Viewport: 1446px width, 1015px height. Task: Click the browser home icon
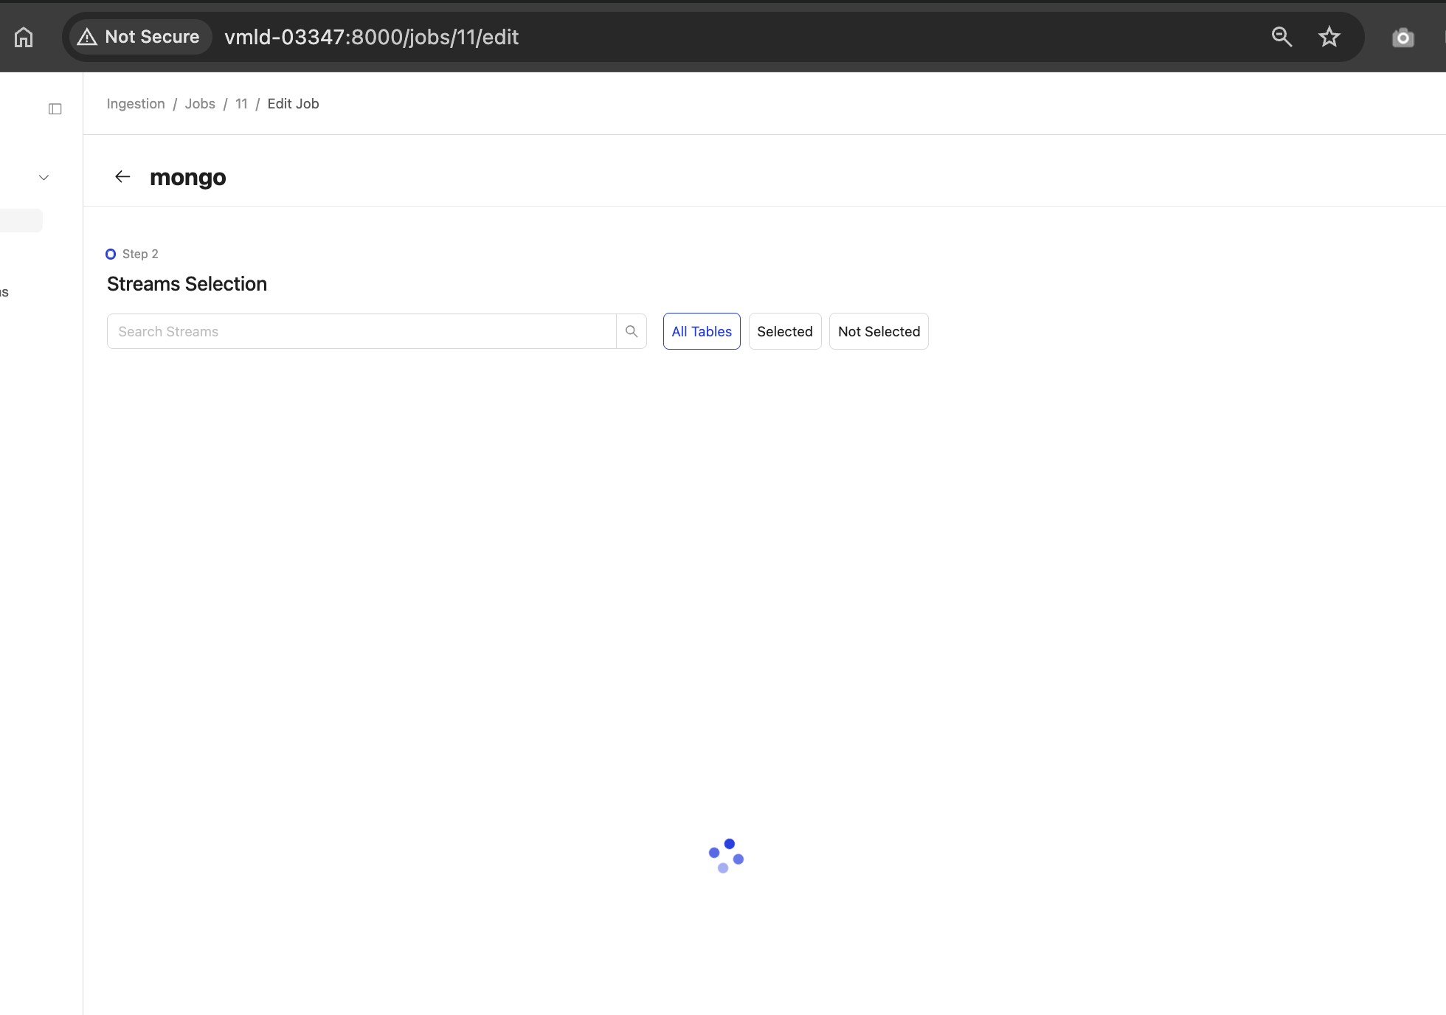tap(24, 37)
